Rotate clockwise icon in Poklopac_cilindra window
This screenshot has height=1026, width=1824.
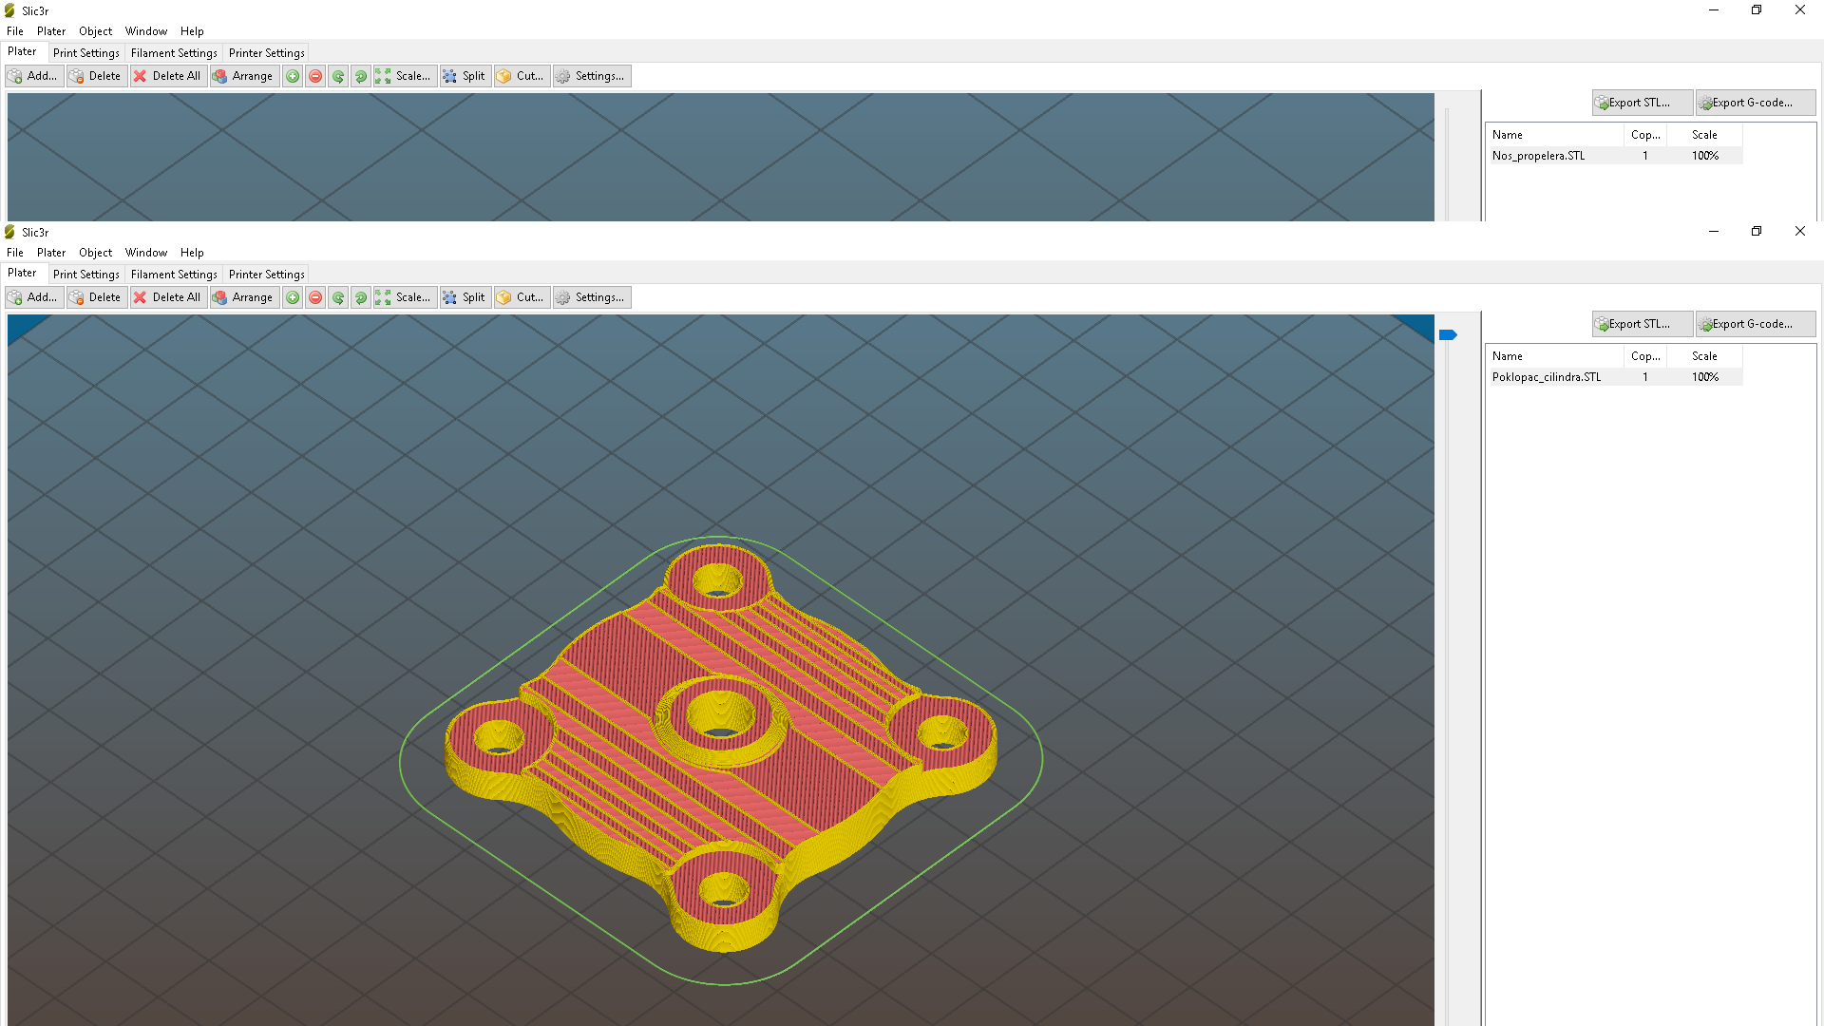pyautogui.click(x=361, y=297)
